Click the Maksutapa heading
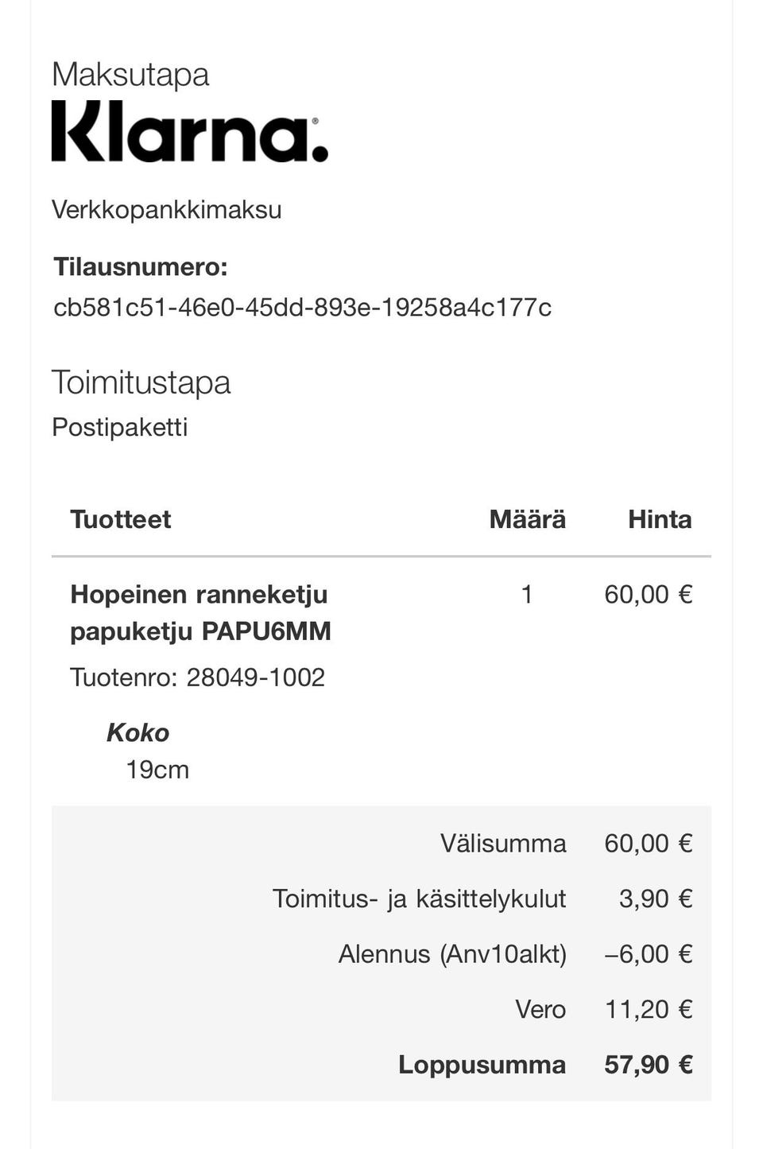 click(x=130, y=75)
